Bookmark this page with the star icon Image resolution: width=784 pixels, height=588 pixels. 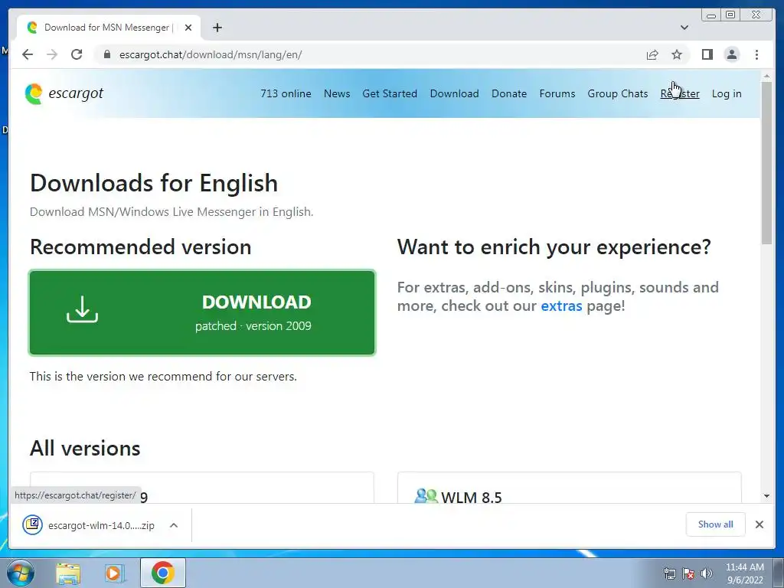point(677,54)
